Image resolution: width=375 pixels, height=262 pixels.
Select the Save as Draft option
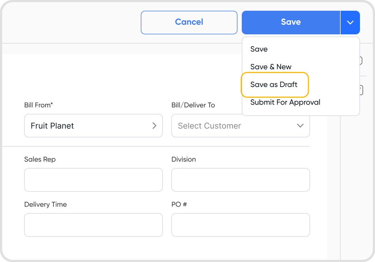274,84
